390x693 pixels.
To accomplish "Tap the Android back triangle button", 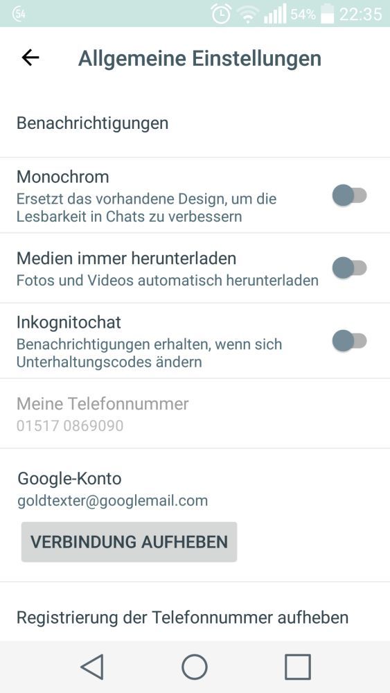I will coord(92,667).
